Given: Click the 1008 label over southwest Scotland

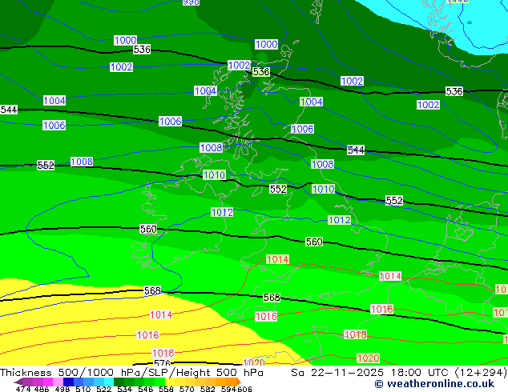Looking at the screenshot, I should coord(212,148).
